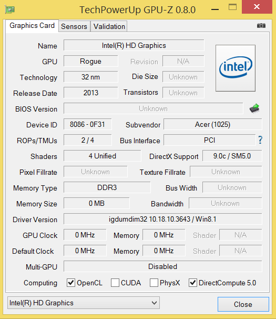Image resolution: width=276 pixels, height=319 pixels.
Task: Click DirectX Support value 9.0c / SM5.0
Action: pyautogui.click(x=232, y=156)
